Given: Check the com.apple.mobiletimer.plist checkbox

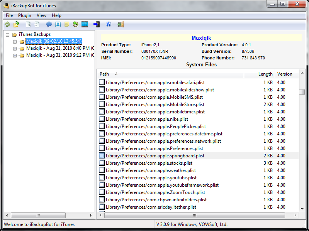Looking at the screenshot, I should [x=102, y=111].
